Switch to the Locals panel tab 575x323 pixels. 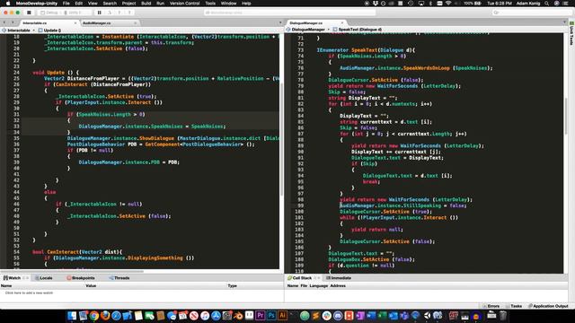[44, 278]
